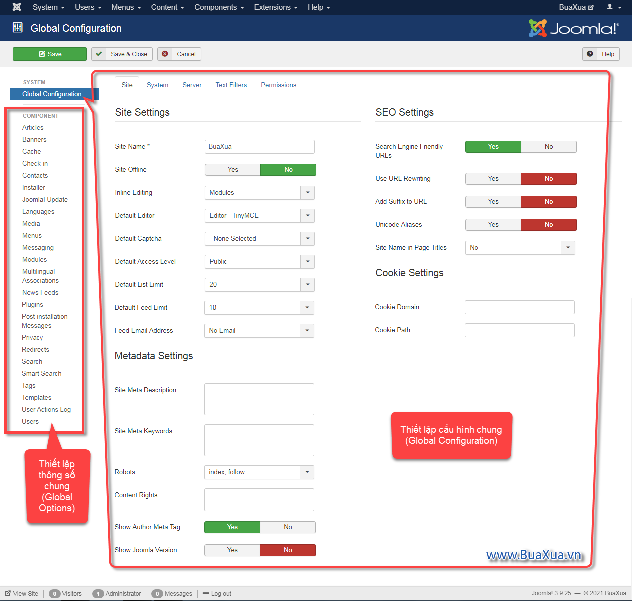Click the Visitors count badge
Image resolution: width=632 pixels, height=601 pixels.
55,594
